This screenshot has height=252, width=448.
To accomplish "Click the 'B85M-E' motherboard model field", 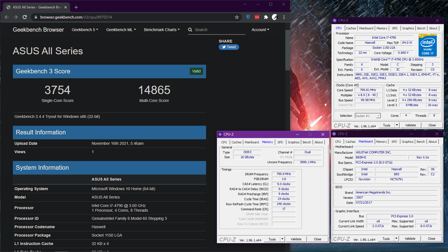I will click(x=381, y=157).
